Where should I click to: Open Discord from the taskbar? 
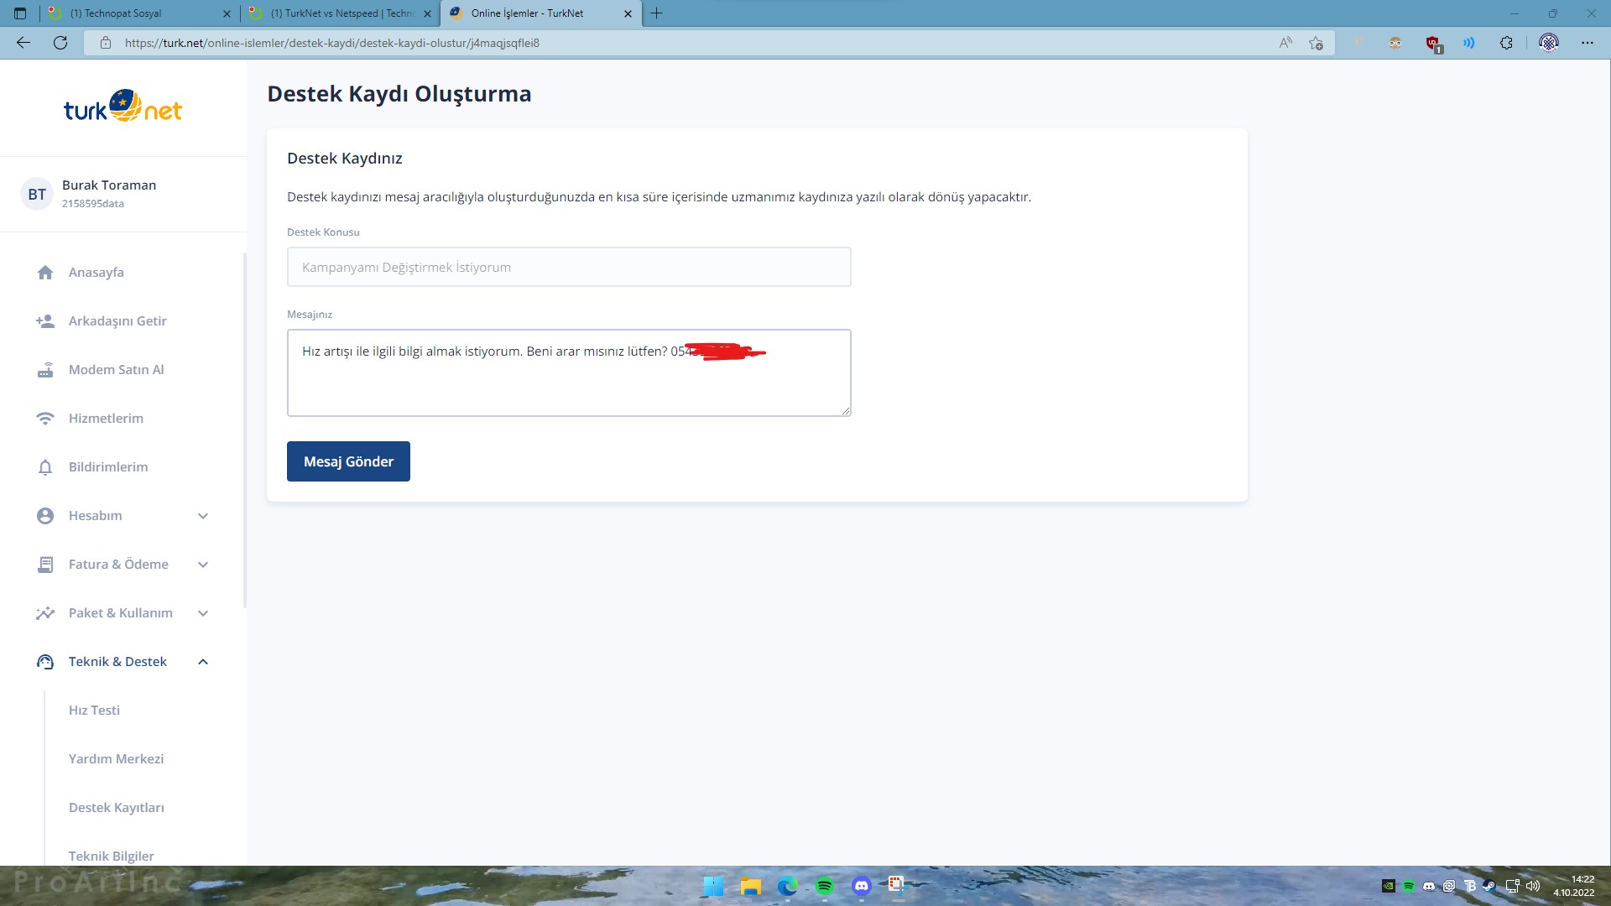pos(861,886)
